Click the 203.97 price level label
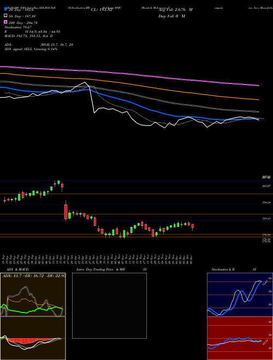The height and width of the screenshot is (360, 273). pos(266,186)
